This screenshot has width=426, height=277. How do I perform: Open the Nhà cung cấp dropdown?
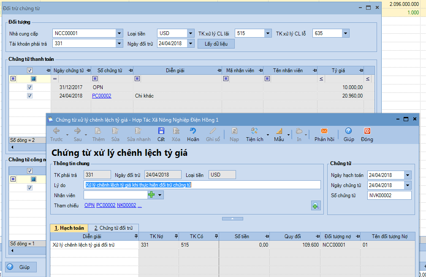point(119,33)
